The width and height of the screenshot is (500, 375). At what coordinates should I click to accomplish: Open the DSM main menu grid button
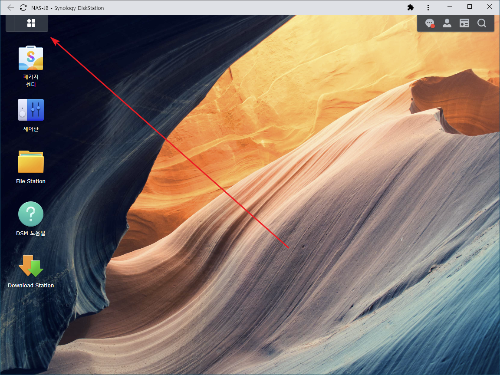tap(31, 23)
